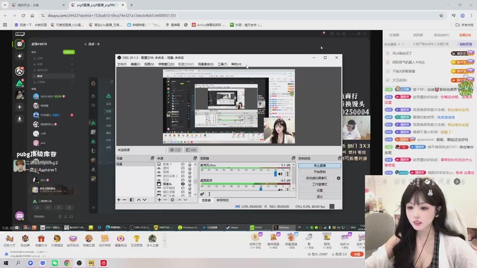Screen dimensions: 477x268
Task: Move selected source up in Sources toolbar
Action: coord(179,200)
